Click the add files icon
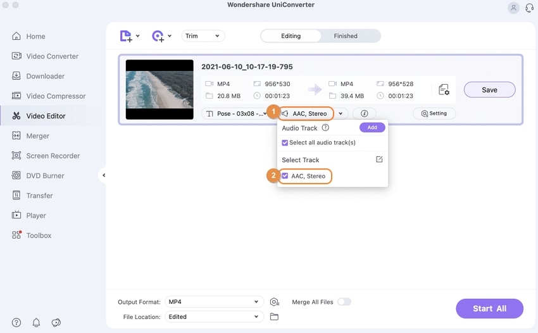This screenshot has width=538, height=333. tap(126, 36)
